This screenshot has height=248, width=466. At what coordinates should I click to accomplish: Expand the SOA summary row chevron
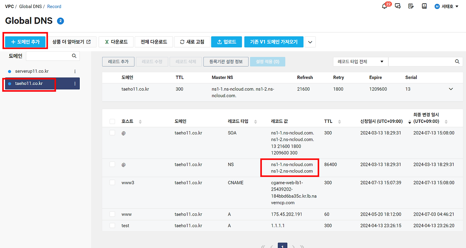point(451,89)
